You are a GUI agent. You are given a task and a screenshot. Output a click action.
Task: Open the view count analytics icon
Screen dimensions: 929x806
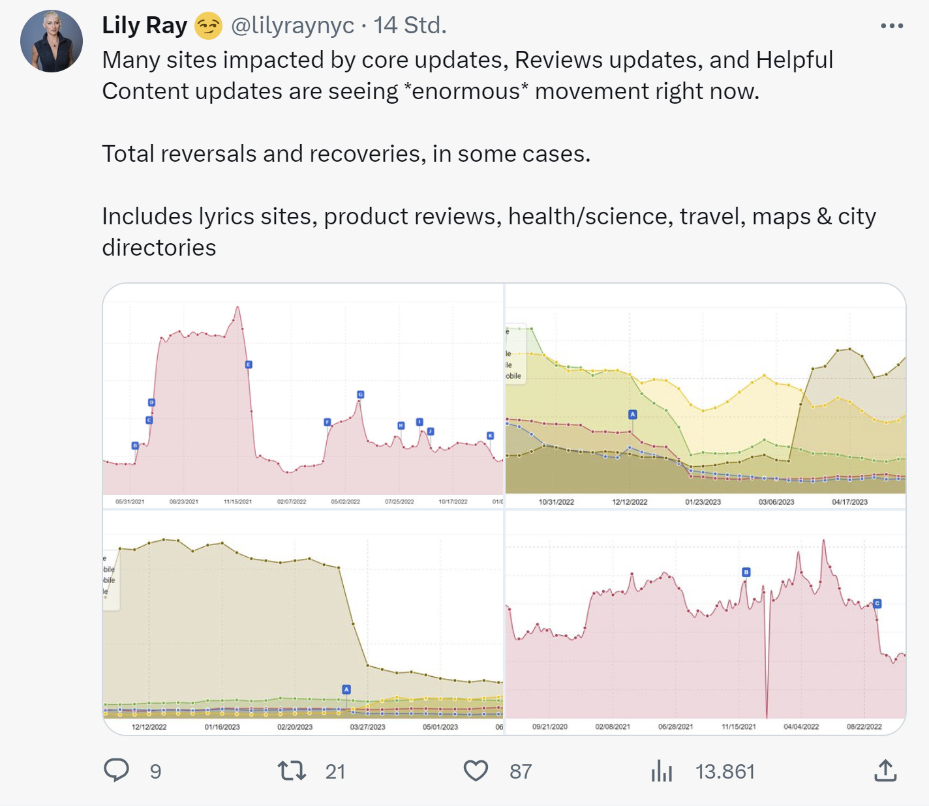tap(662, 771)
